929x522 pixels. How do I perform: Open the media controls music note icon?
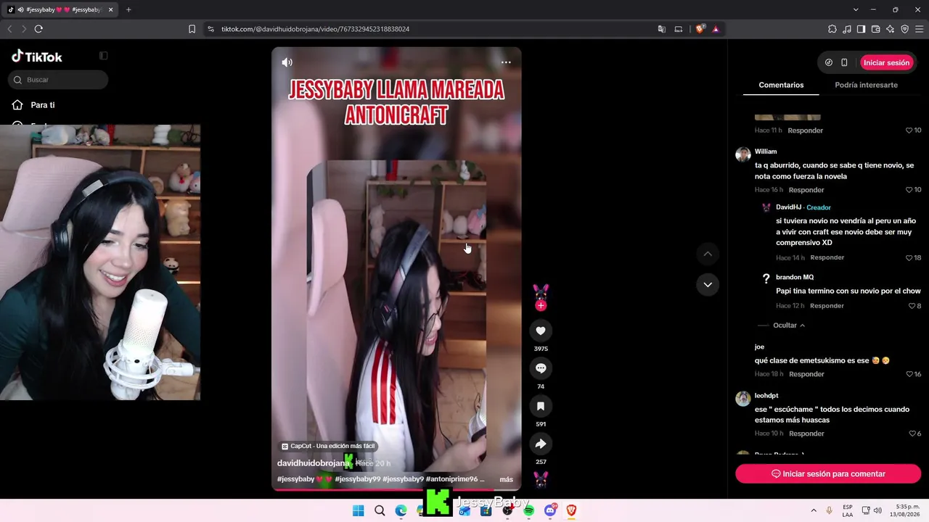[x=847, y=29]
